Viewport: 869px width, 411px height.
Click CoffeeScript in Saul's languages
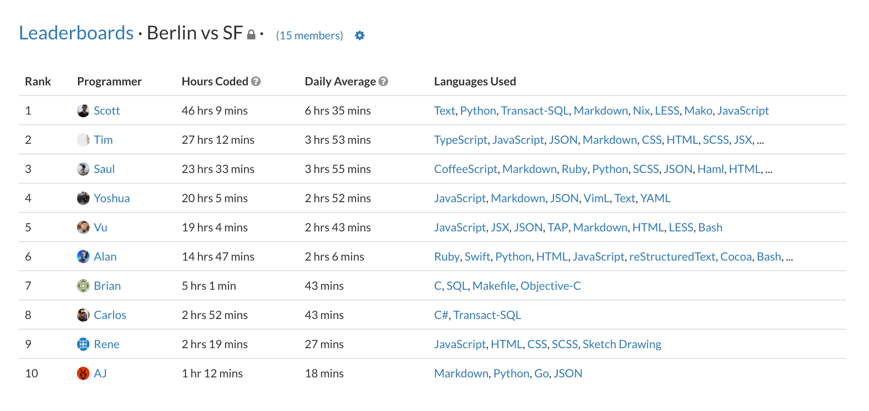tap(466, 169)
